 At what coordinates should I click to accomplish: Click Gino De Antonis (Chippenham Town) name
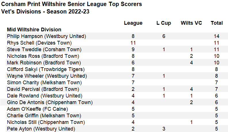click(x=50, y=102)
